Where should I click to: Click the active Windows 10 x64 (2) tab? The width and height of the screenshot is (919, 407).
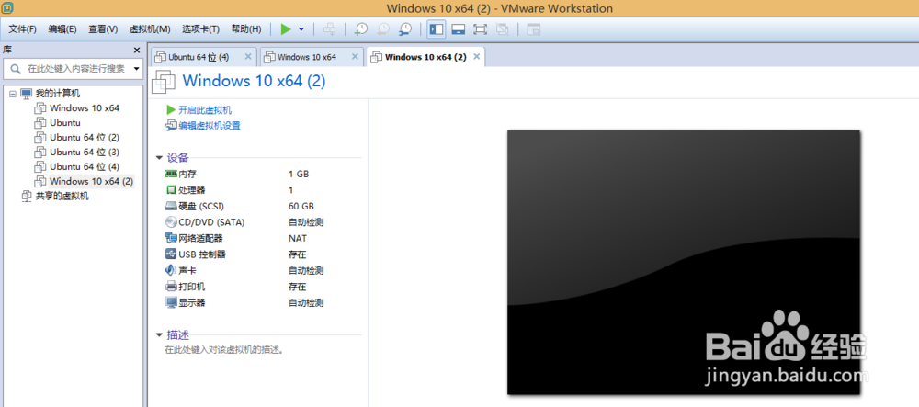click(425, 57)
